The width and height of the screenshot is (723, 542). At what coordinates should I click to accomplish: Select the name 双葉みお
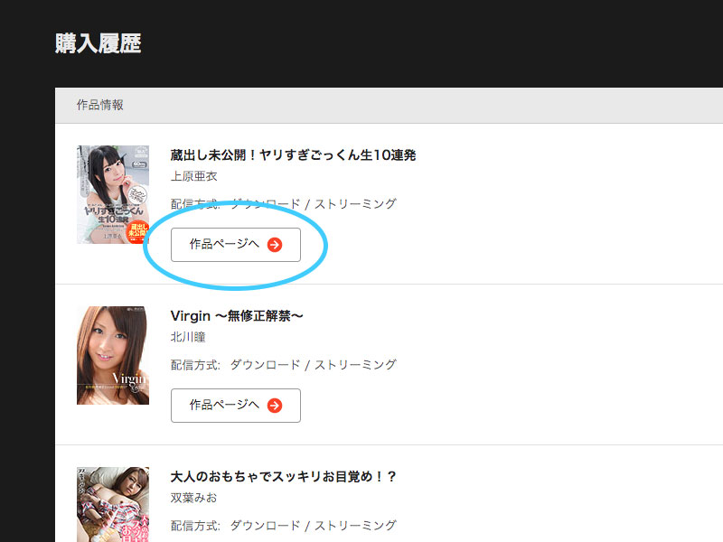[193, 498]
